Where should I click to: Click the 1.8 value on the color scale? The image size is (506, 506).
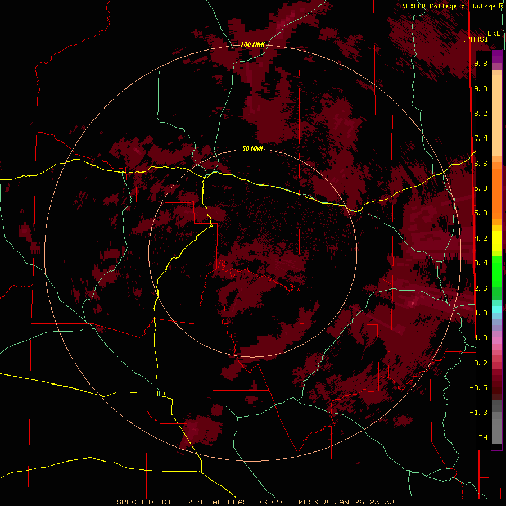pyautogui.click(x=481, y=313)
